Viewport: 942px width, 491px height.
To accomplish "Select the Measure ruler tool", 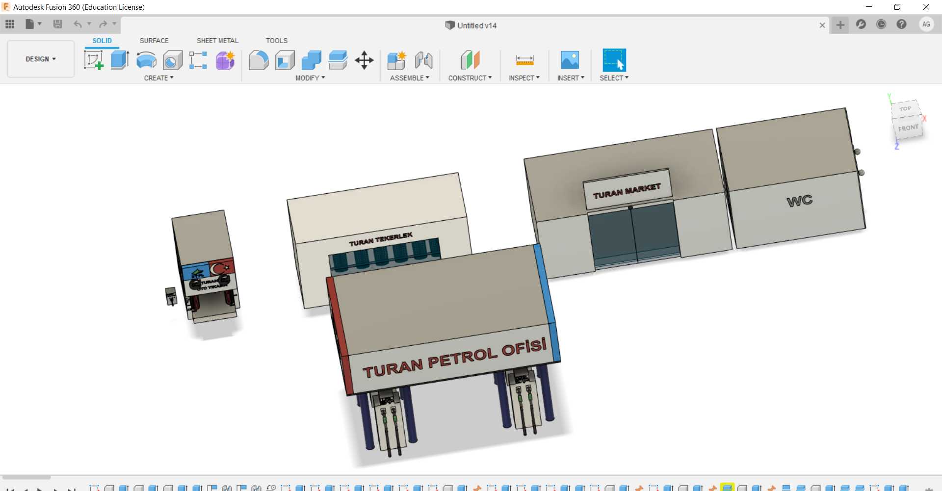I will (x=524, y=60).
